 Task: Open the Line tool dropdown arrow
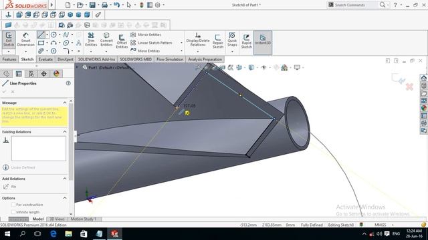(x=47, y=35)
